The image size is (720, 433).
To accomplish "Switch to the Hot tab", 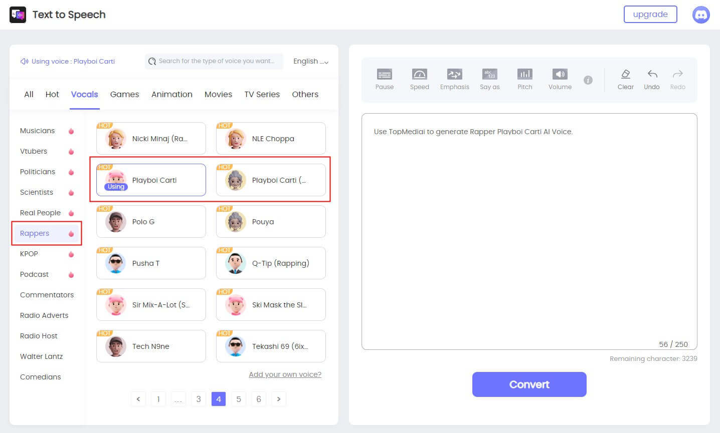I will tap(52, 94).
